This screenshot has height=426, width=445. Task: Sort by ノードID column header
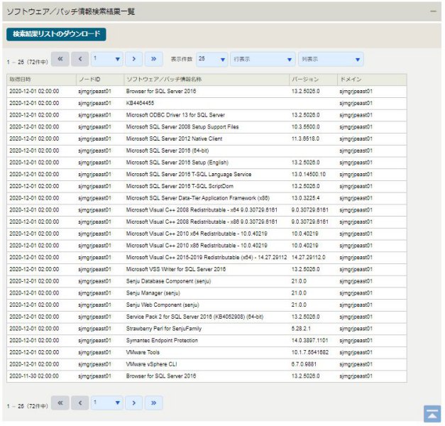(100, 80)
